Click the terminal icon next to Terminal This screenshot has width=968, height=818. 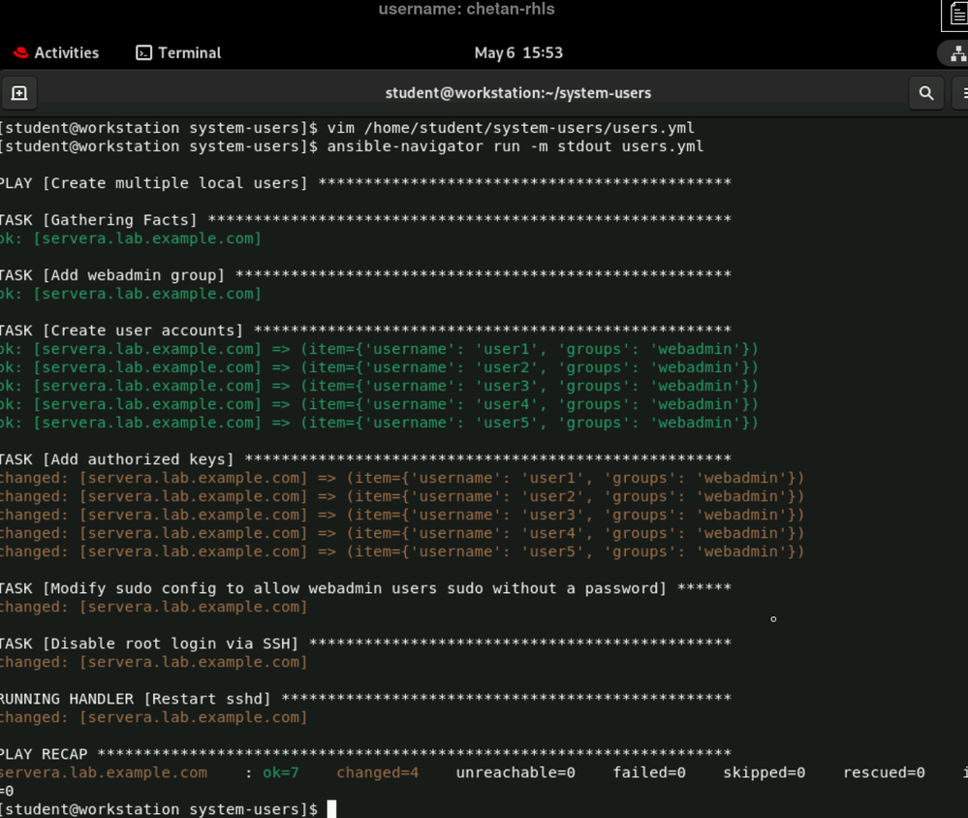click(x=143, y=53)
